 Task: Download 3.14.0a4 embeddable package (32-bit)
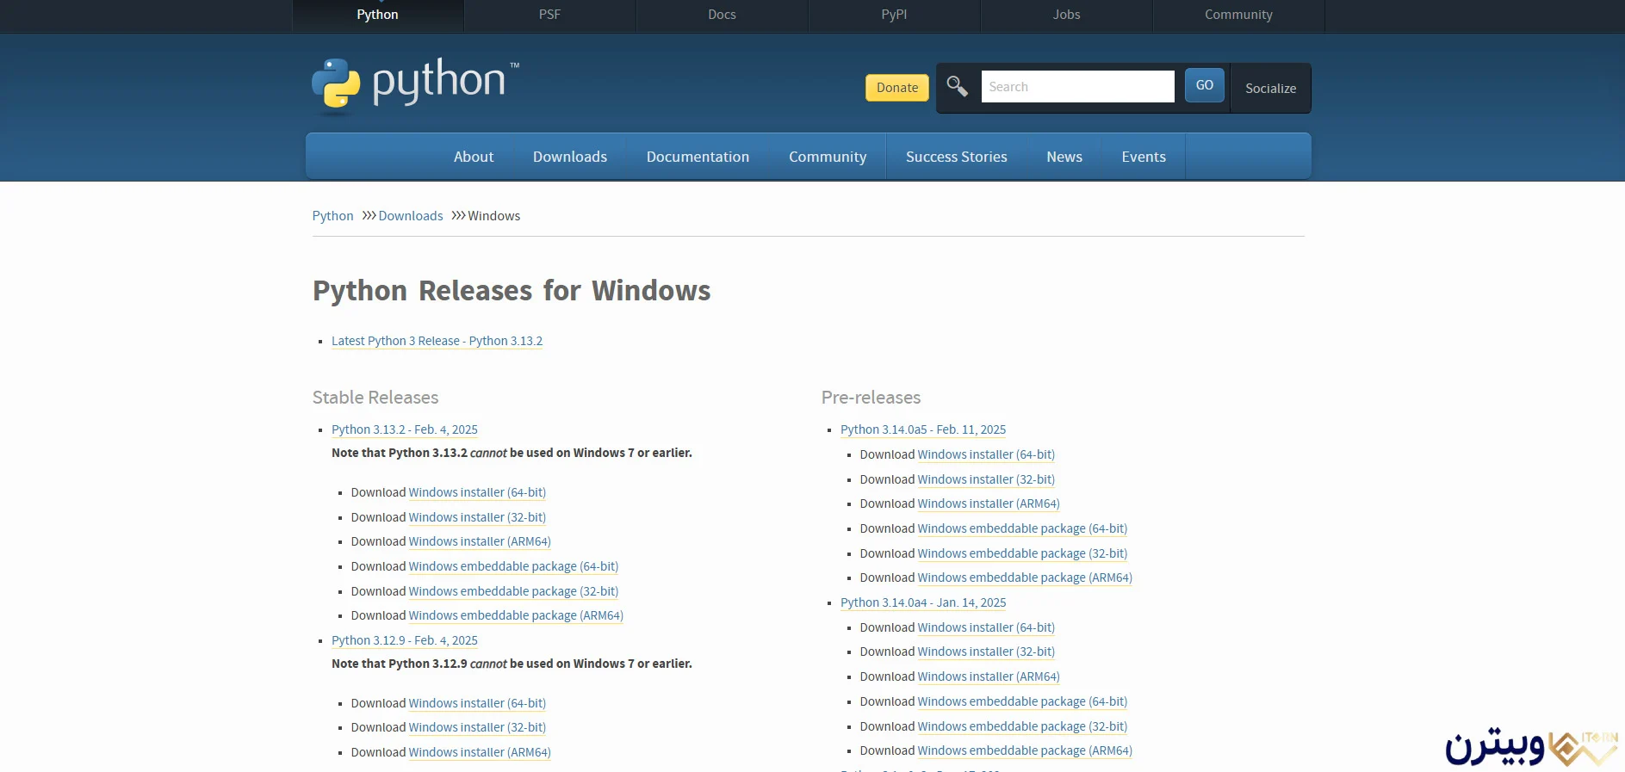(x=1022, y=726)
